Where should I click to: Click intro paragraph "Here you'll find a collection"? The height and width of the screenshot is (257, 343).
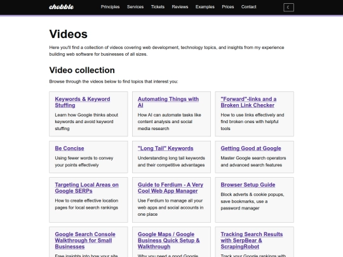(166, 51)
